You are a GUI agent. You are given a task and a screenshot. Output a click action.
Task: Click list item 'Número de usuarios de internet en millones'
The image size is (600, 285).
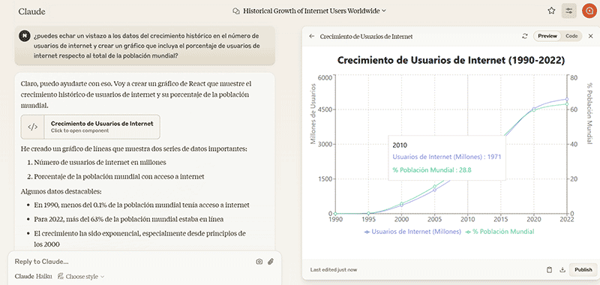(x=100, y=162)
